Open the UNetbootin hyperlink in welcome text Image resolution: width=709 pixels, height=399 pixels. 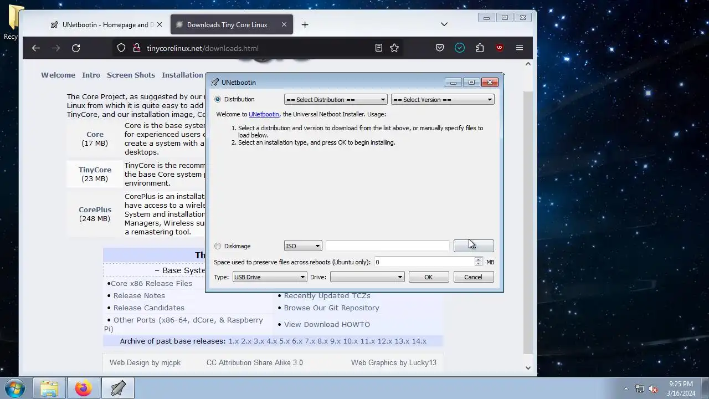click(x=264, y=114)
